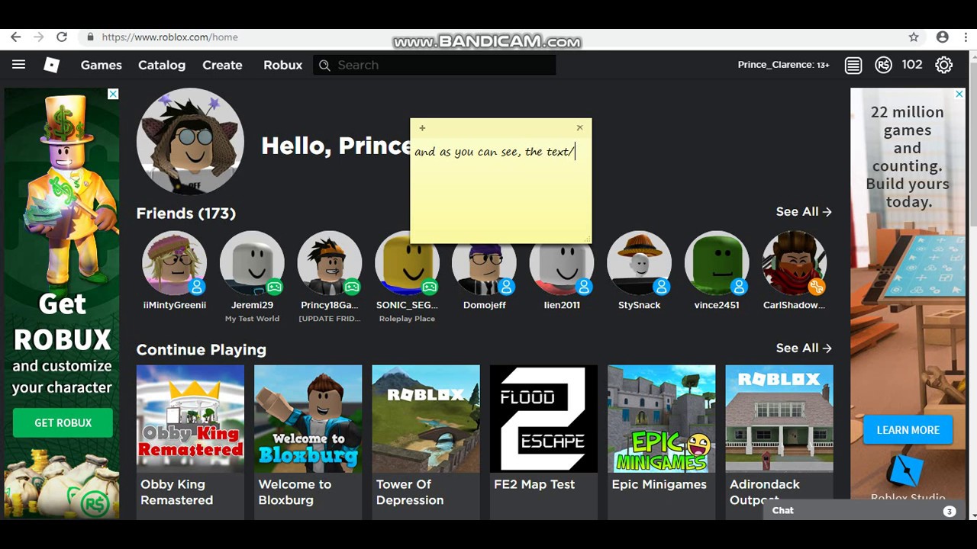Open Princy18Ga friend avatar
This screenshot has width=977, height=549.
(x=330, y=263)
